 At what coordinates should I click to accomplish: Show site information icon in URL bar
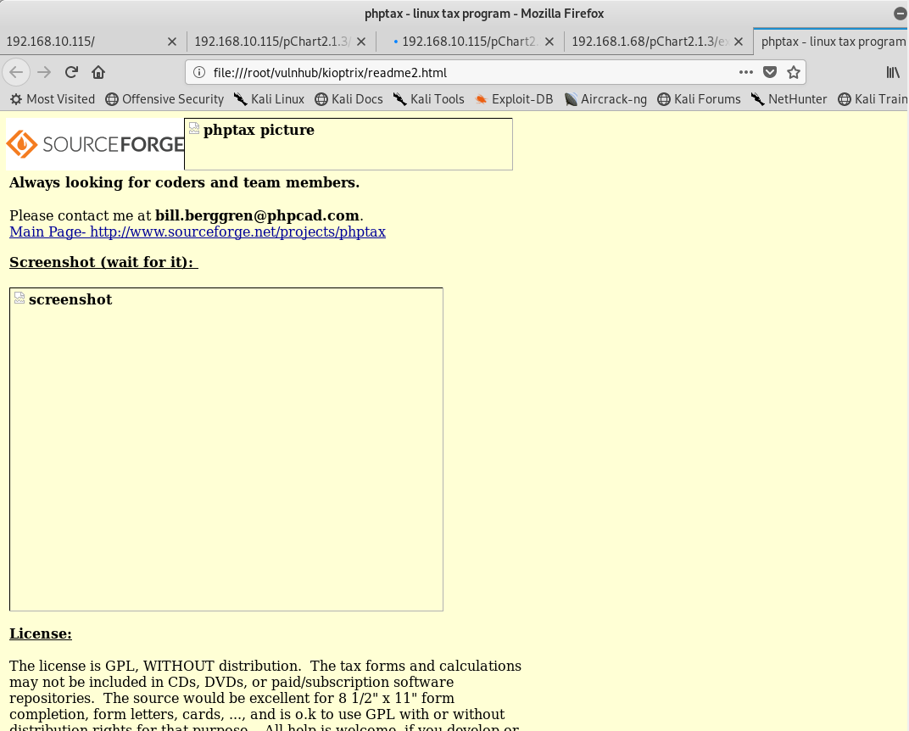pos(198,72)
